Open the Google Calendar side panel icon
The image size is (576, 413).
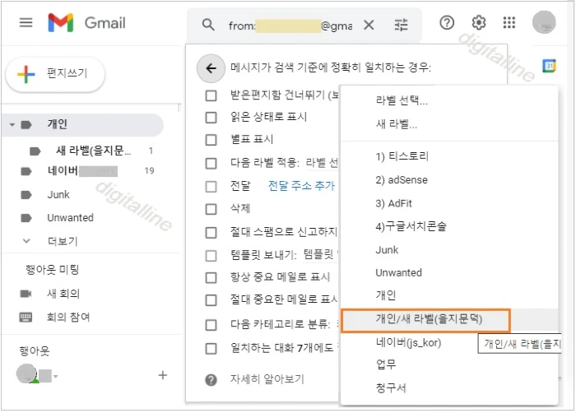[x=549, y=66]
